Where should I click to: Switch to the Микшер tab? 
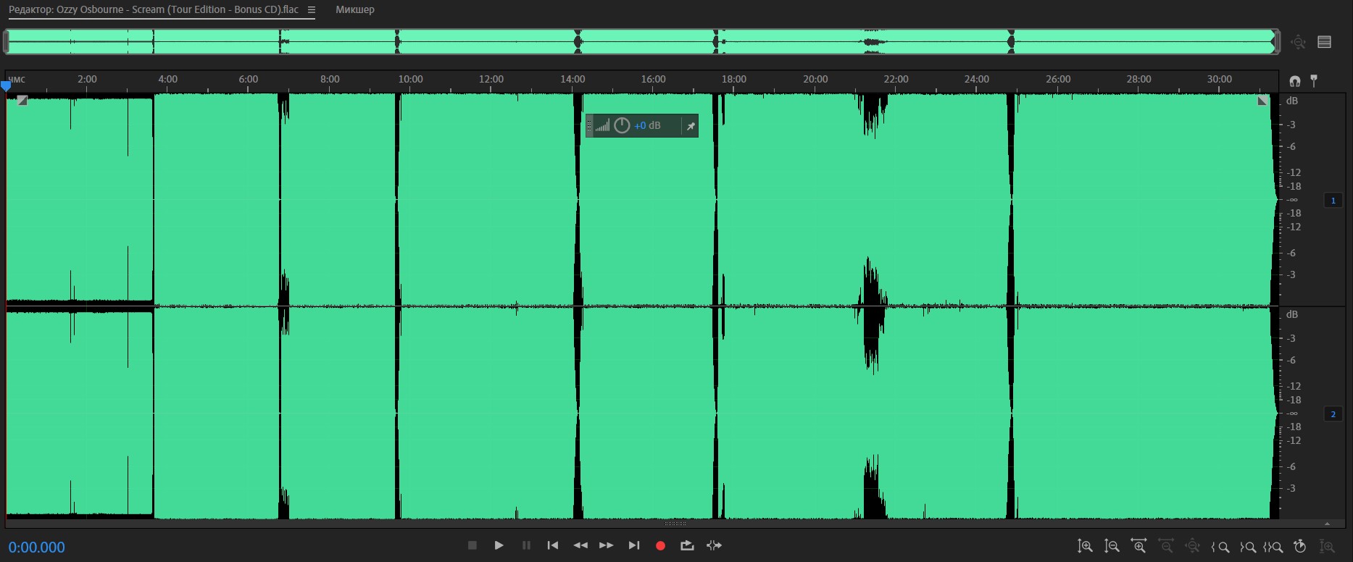click(x=355, y=10)
